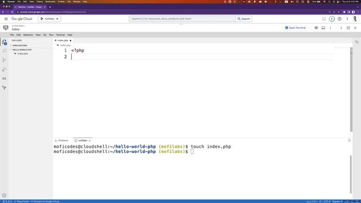The width and height of the screenshot is (361, 203).
Task: Maximize the bottom panel
Action: click(x=349, y=140)
